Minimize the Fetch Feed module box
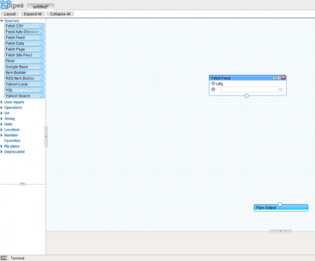The width and height of the screenshot is (315, 261). point(279,78)
